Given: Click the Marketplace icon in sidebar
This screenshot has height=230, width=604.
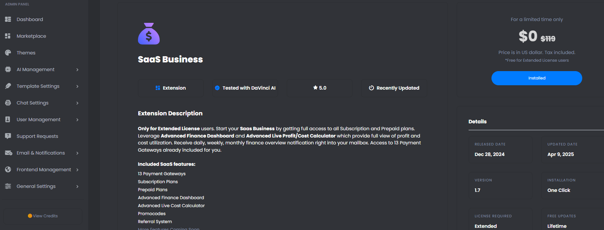Looking at the screenshot, I should coord(8,36).
